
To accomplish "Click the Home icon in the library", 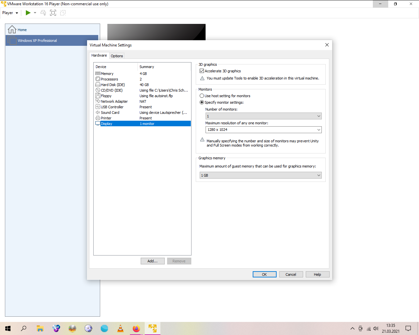I will pyautogui.click(x=12, y=29).
